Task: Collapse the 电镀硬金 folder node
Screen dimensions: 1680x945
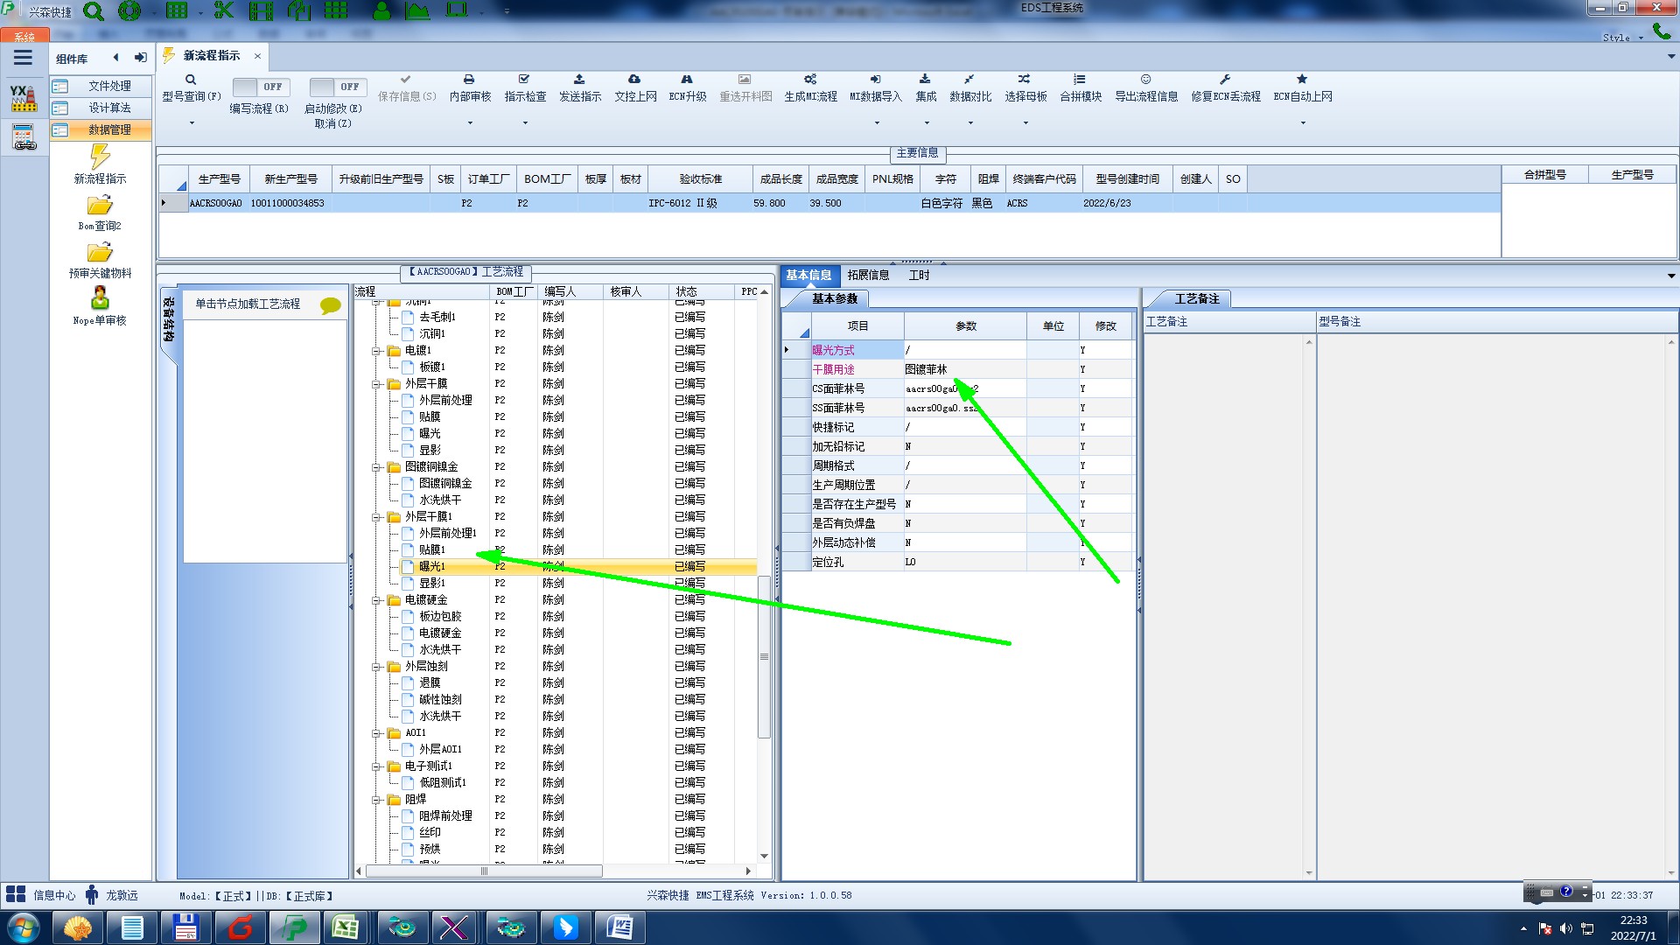Action: coord(377,600)
